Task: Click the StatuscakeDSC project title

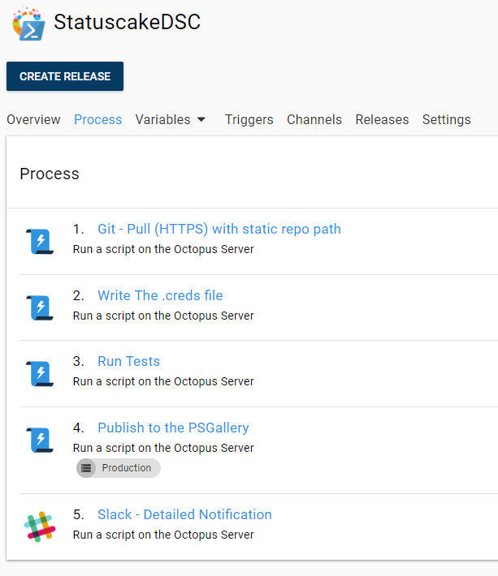Action: tap(128, 22)
